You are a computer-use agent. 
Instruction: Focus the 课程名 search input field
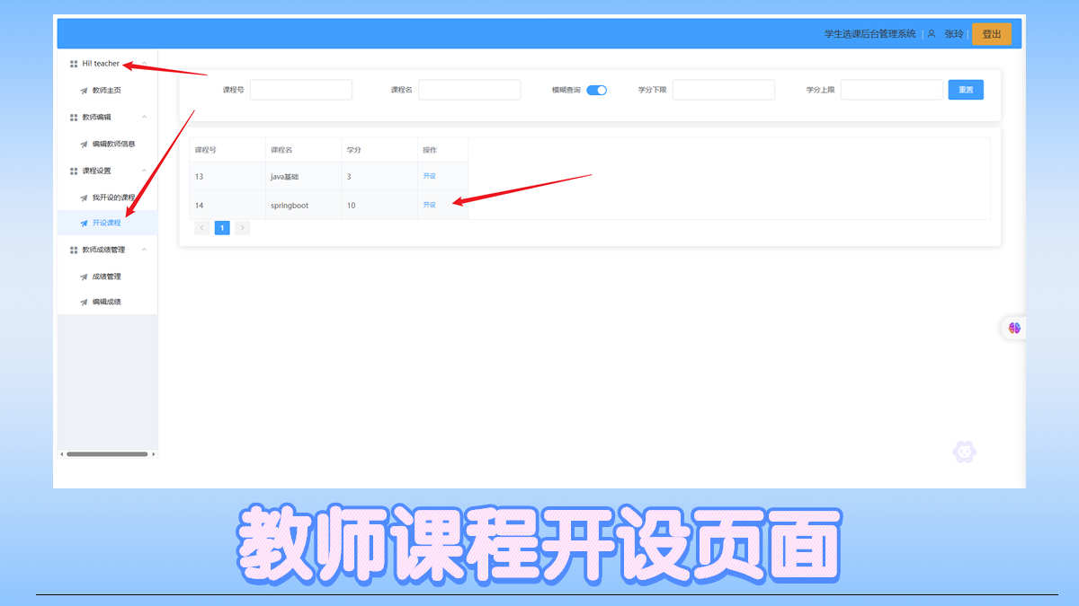coord(469,90)
